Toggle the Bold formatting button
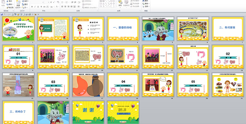This screenshot has height=124, width=246. 32,7
